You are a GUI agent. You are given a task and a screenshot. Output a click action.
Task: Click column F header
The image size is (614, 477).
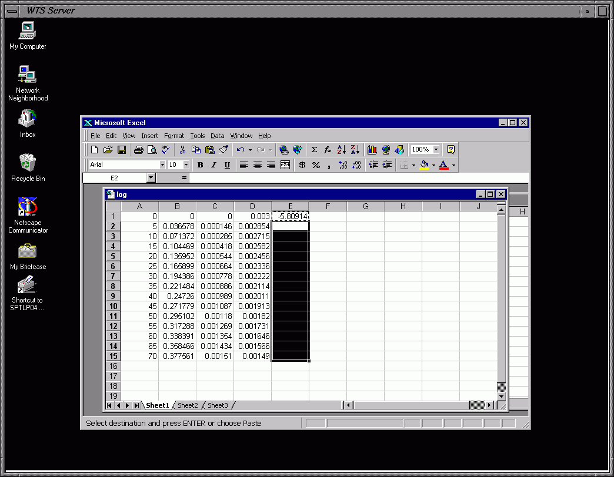coord(328,206)
